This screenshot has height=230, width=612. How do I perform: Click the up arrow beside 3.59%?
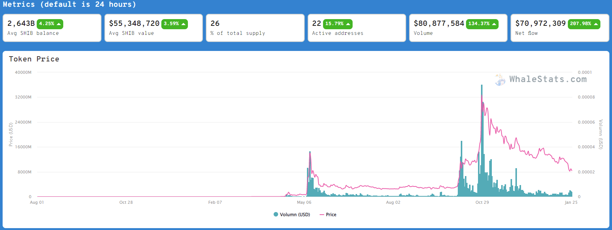pyautogui.click(x=183, y=24)
